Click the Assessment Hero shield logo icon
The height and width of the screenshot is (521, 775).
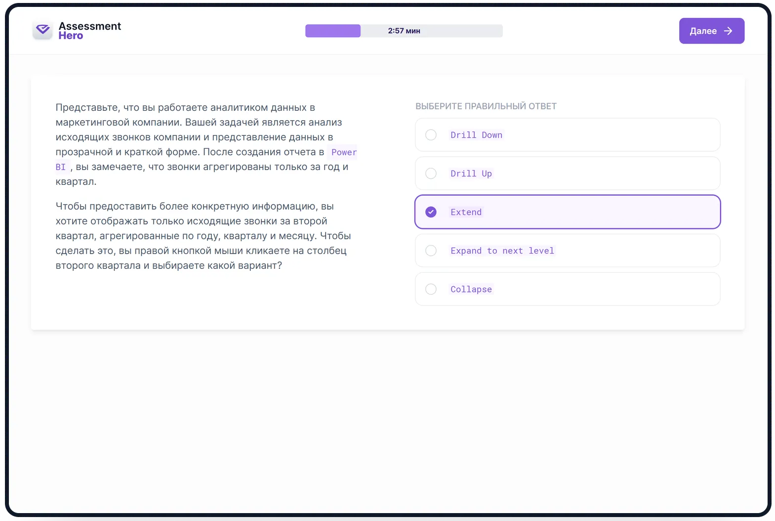pos(42,31)
